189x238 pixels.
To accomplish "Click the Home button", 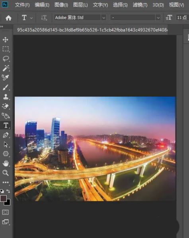I will (8, 18).
